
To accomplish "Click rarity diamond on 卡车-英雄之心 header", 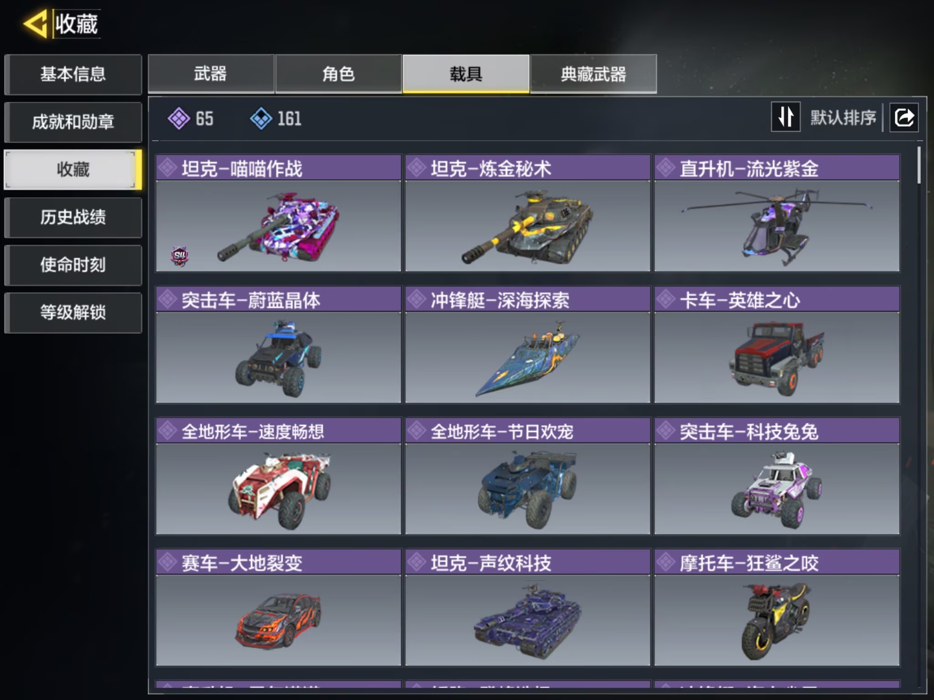I will point(666,299).
